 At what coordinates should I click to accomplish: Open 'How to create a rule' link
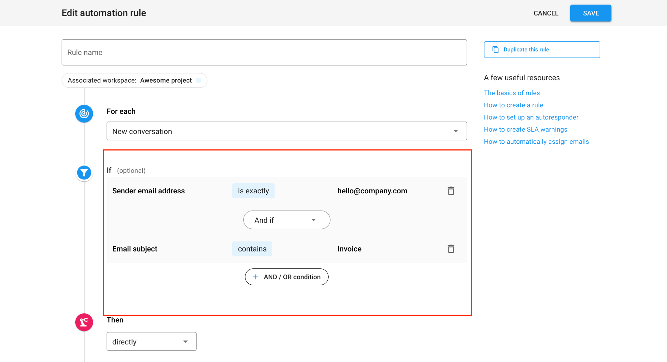[x=513, y=105]
